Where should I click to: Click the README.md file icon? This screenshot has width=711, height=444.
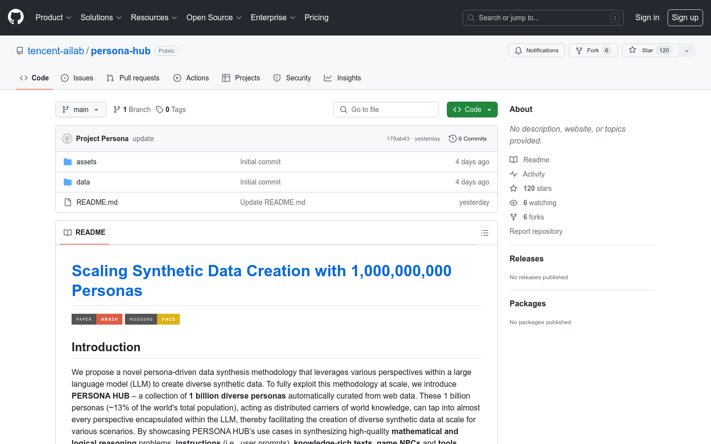[x=68, y=202]
